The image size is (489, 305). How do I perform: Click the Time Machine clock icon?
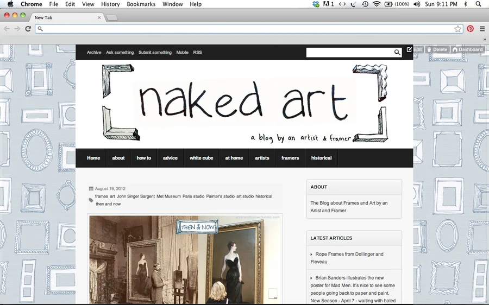365,4
